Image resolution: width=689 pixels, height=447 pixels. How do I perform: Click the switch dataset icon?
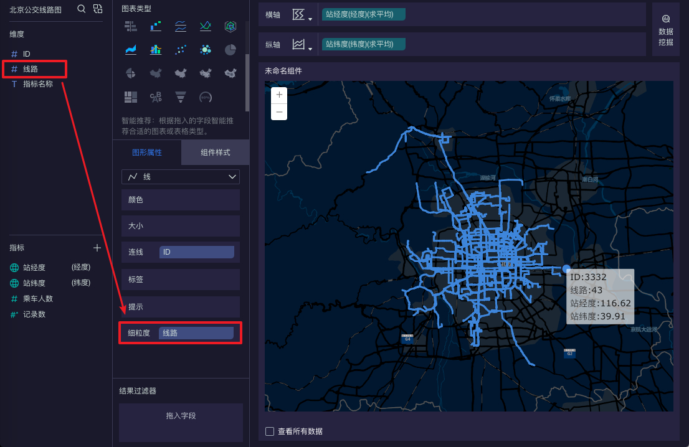click(98, 9)
